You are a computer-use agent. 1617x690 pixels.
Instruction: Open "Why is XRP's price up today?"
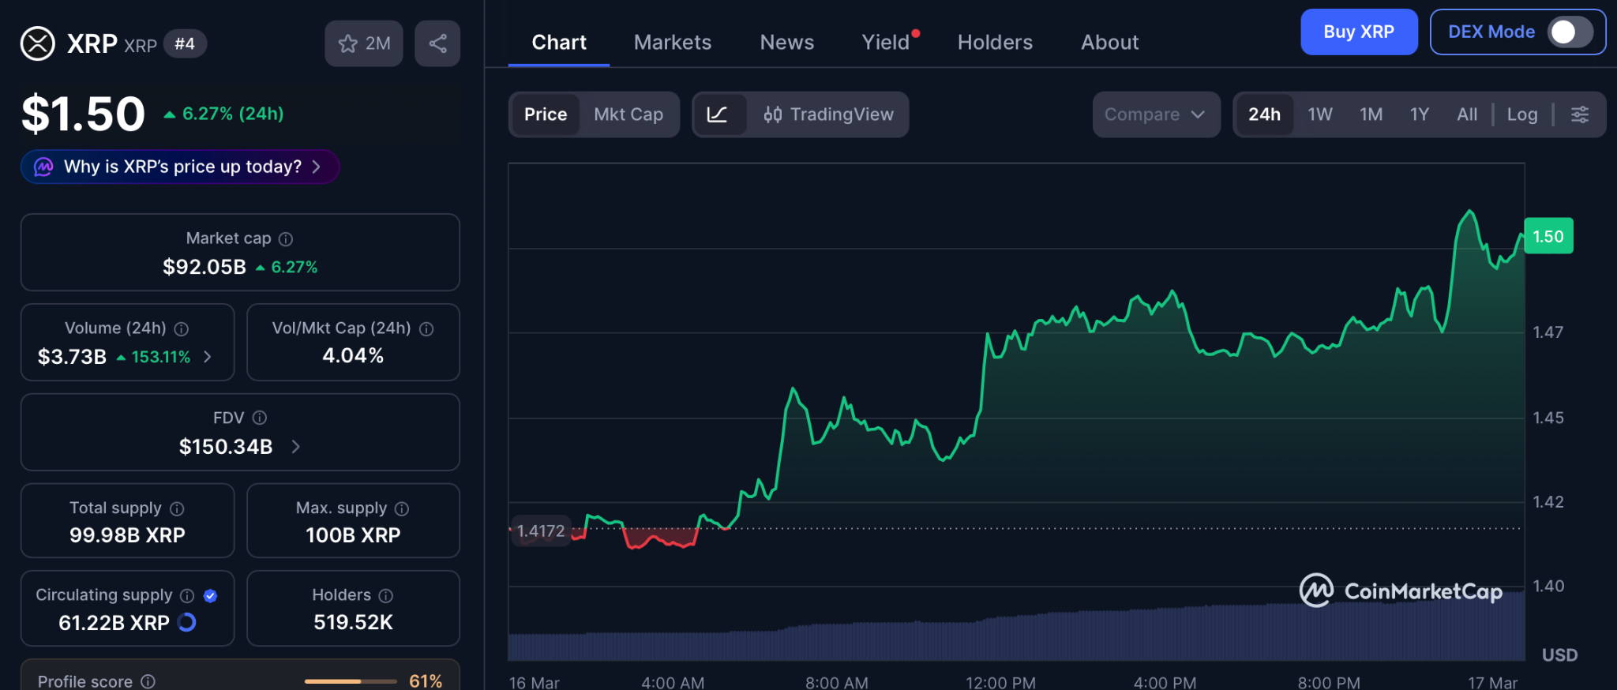coord(181,167)
